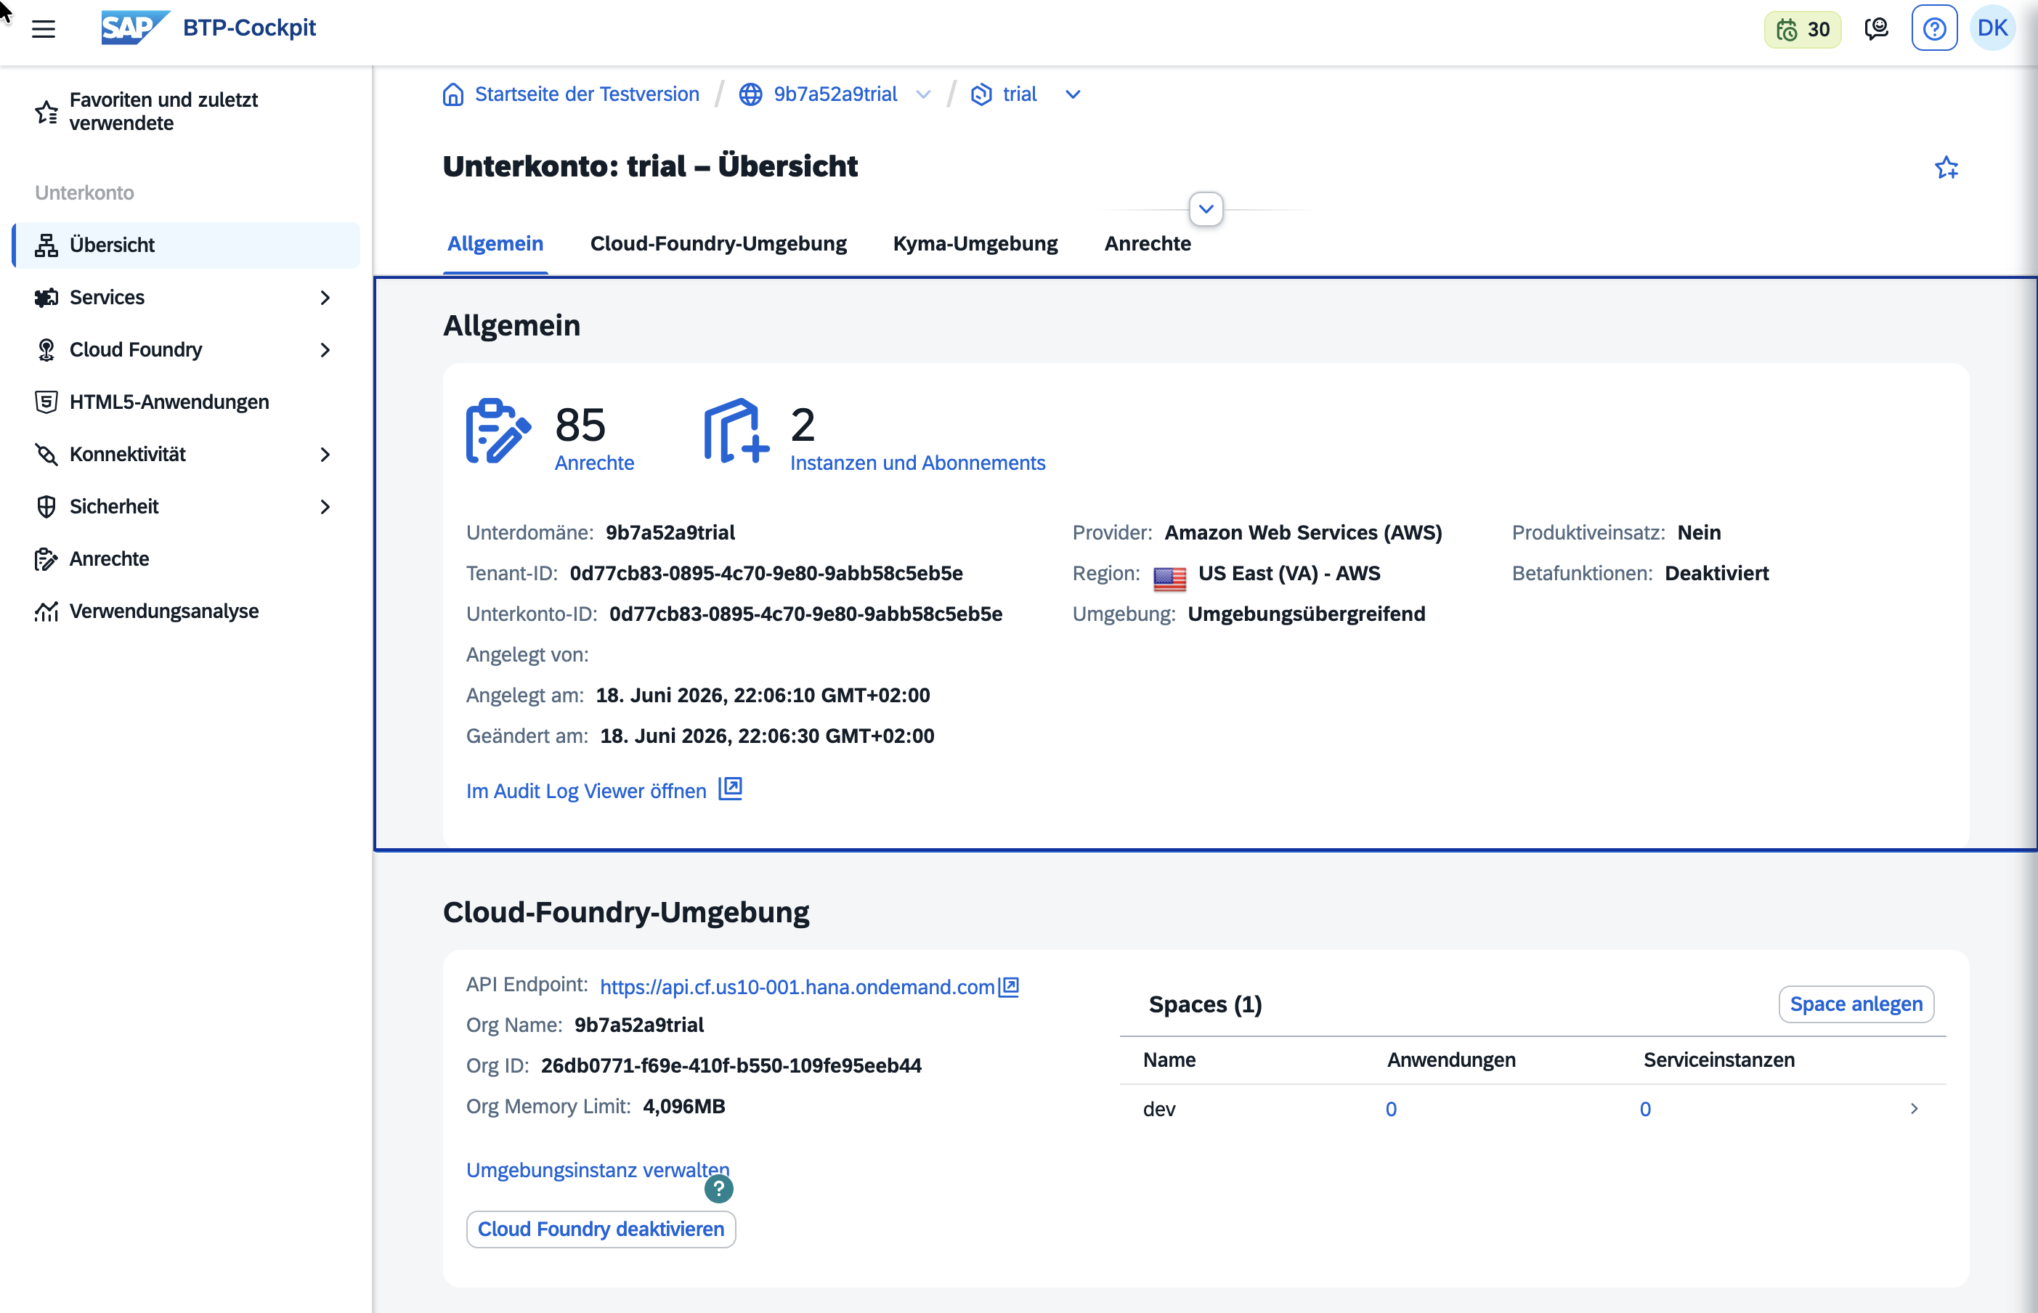Open Instanzen und Abonnements link
The height and width of the screenshot is (1313, 2038).
point(917,463)
